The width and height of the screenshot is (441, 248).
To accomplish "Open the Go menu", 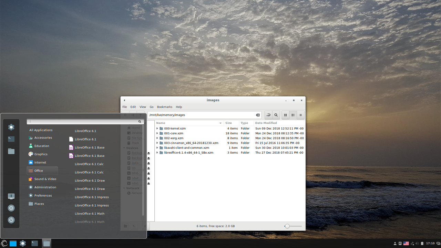I will coord(152,107).
